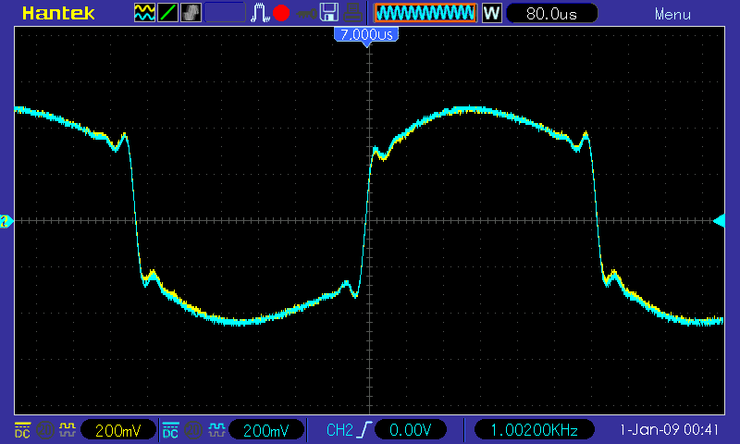Screen dimensions: 740x444
Task: Click the yellow CH1 200mV scale value
Action: 118,430
